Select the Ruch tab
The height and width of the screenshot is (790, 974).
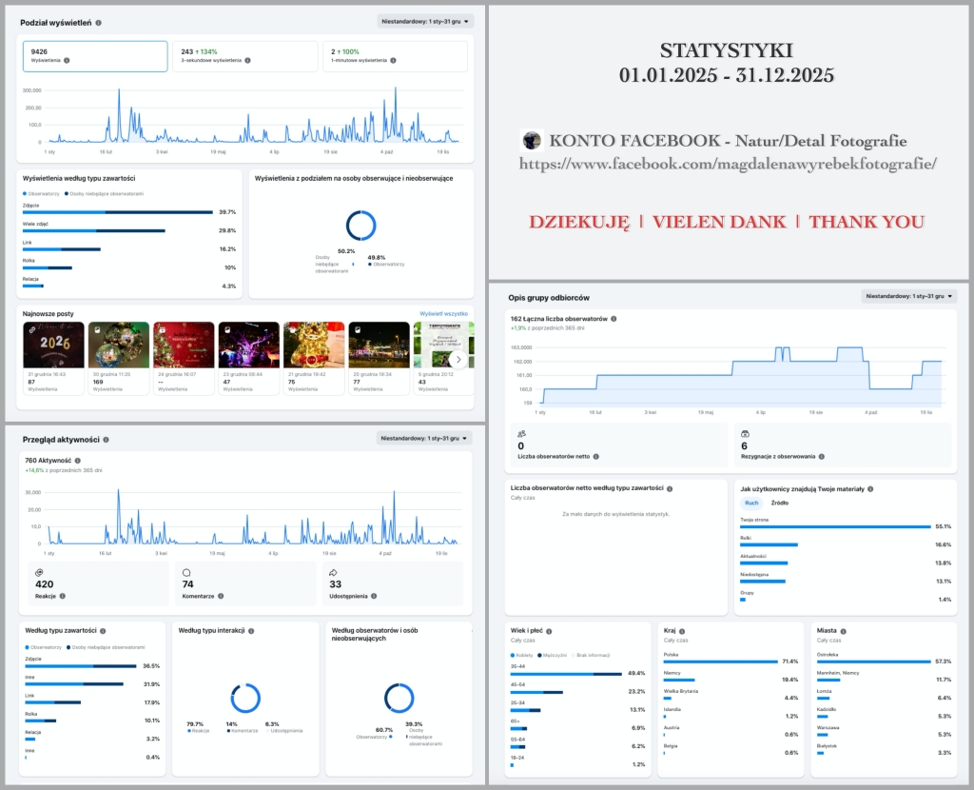click(751, 503)
